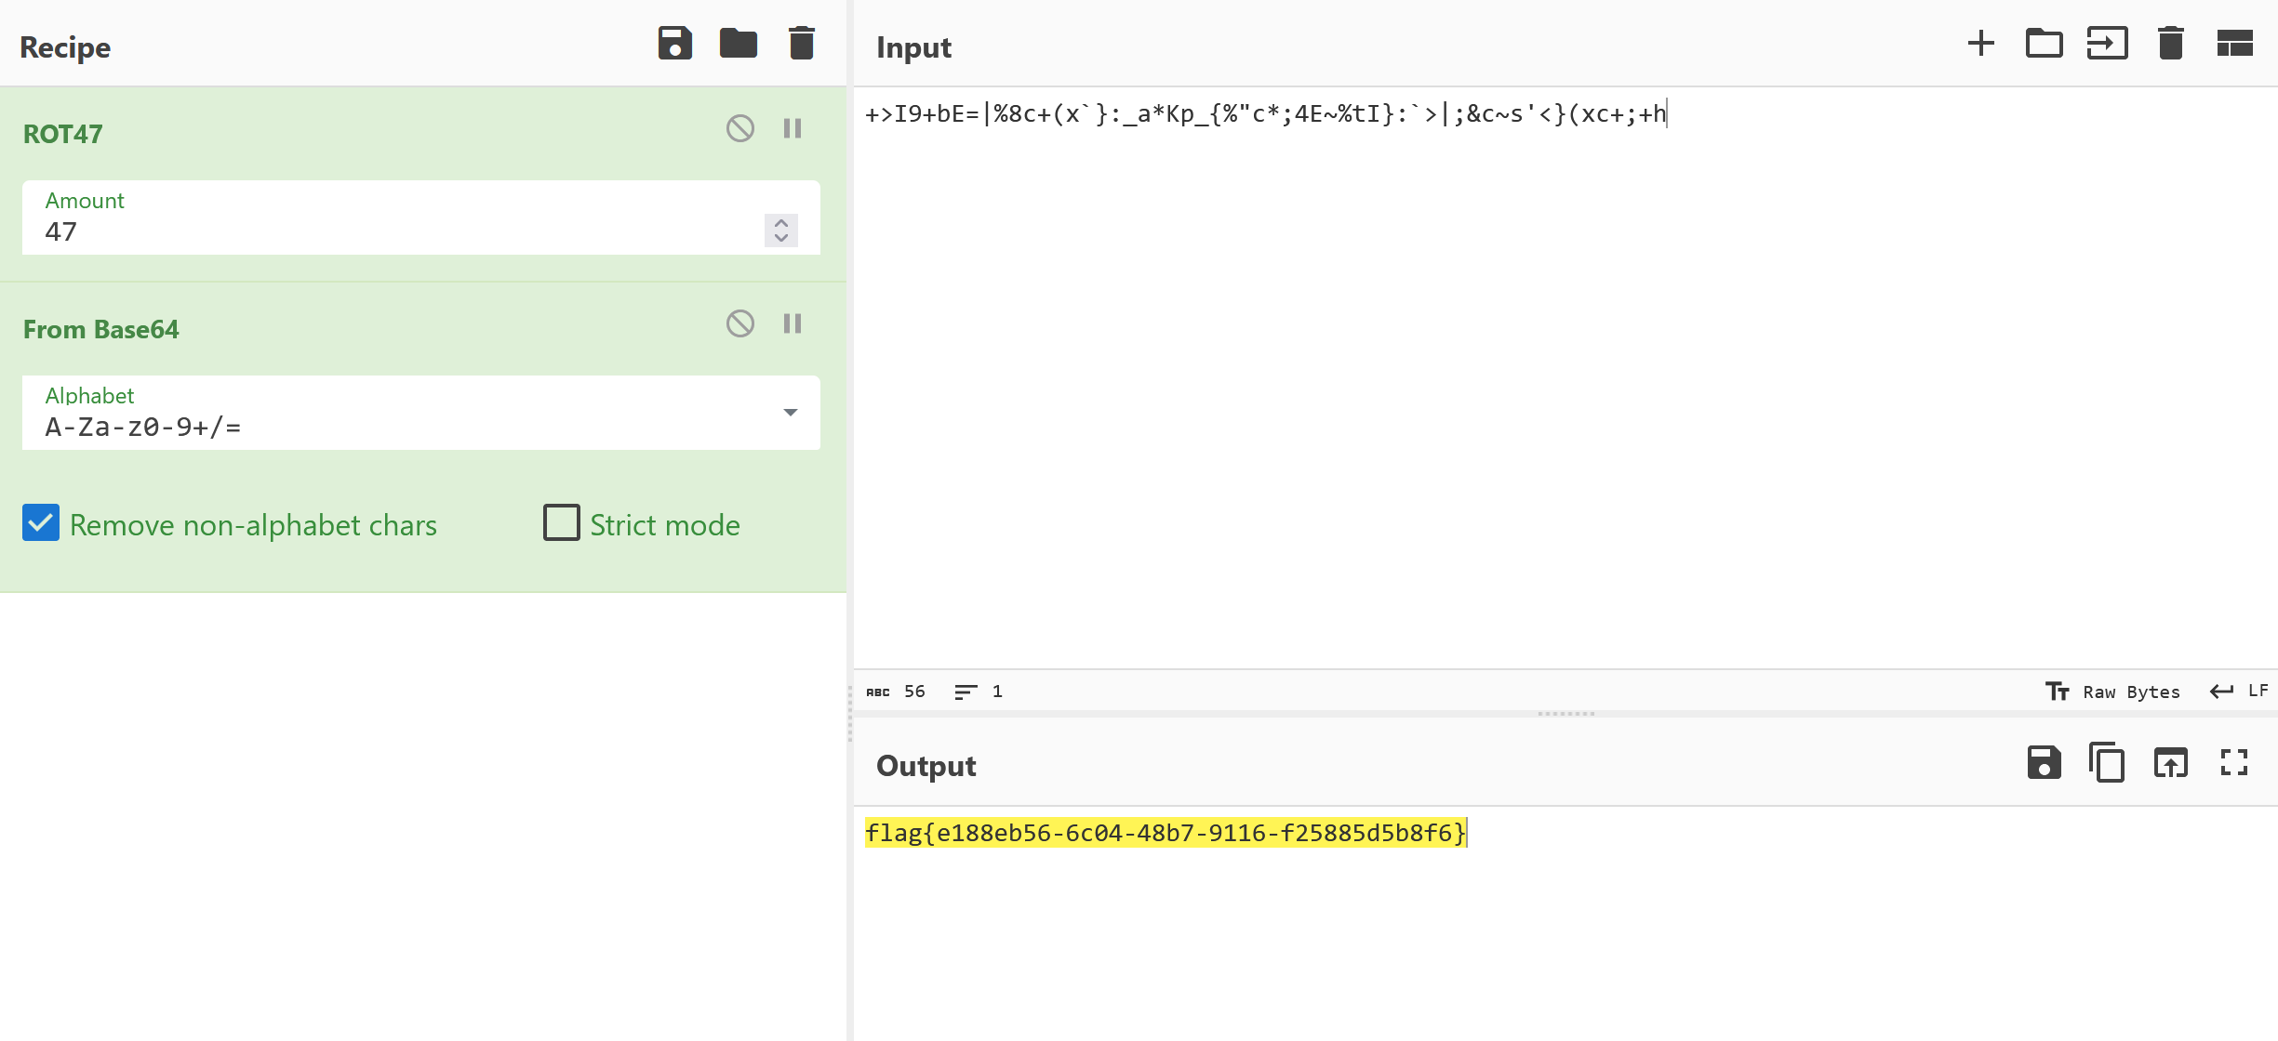Save the recipe using the disk icon
Viewport: 2278px width, 1041px height.
click(x=674, y=44)
